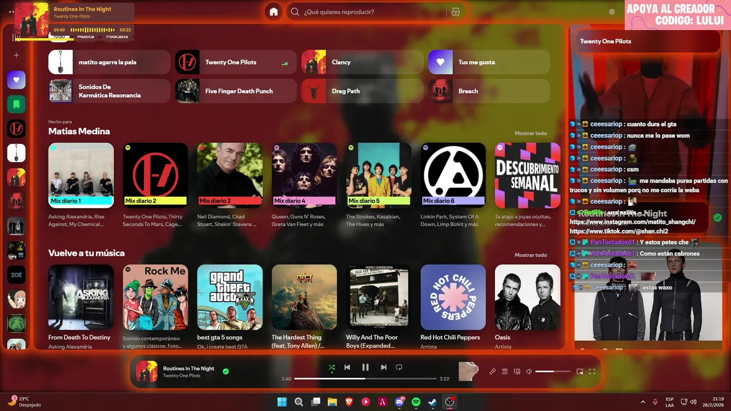Open the Tus me gusta tile
Viewport: 731px width, 411px height.
pyautogui.click(x=489, y=62)
